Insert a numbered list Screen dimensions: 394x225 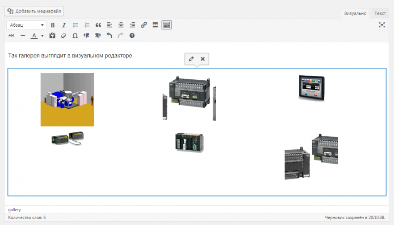click(87, 25)
